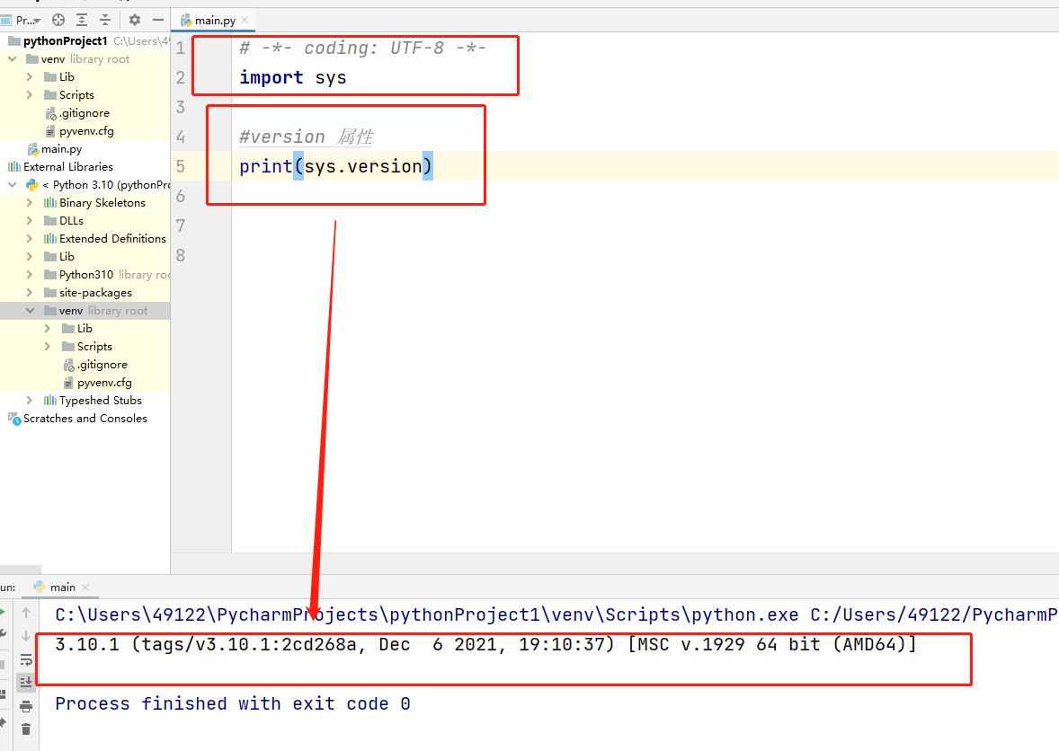1059x751 pixels.
Task: Select the site-packages row label
Action: (x=95, y=293)
